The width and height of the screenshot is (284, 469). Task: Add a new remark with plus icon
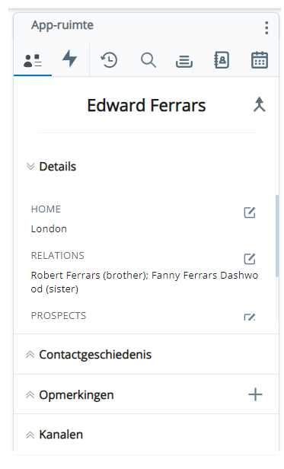[x=255, y=394]
